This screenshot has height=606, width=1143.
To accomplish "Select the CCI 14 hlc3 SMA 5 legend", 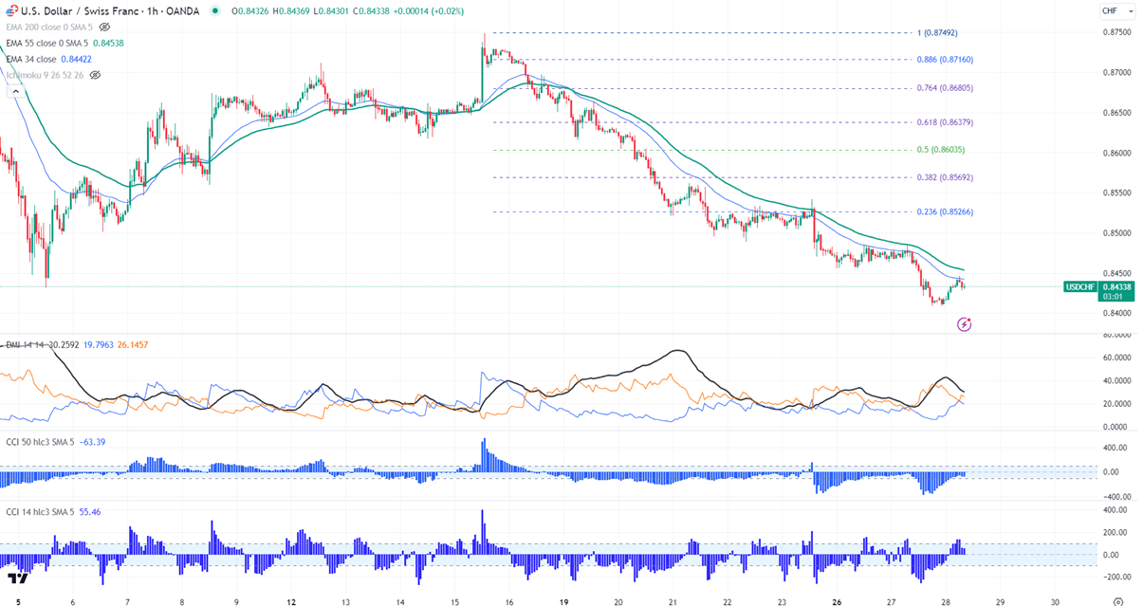I will 40,512.
